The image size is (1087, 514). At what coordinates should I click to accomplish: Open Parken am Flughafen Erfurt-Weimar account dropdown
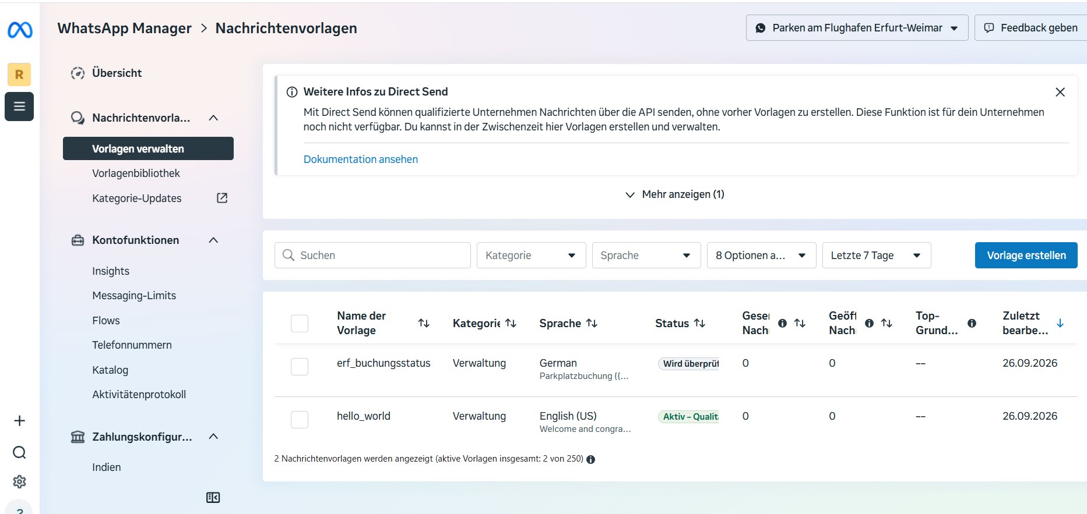click(x=857, y=28)
